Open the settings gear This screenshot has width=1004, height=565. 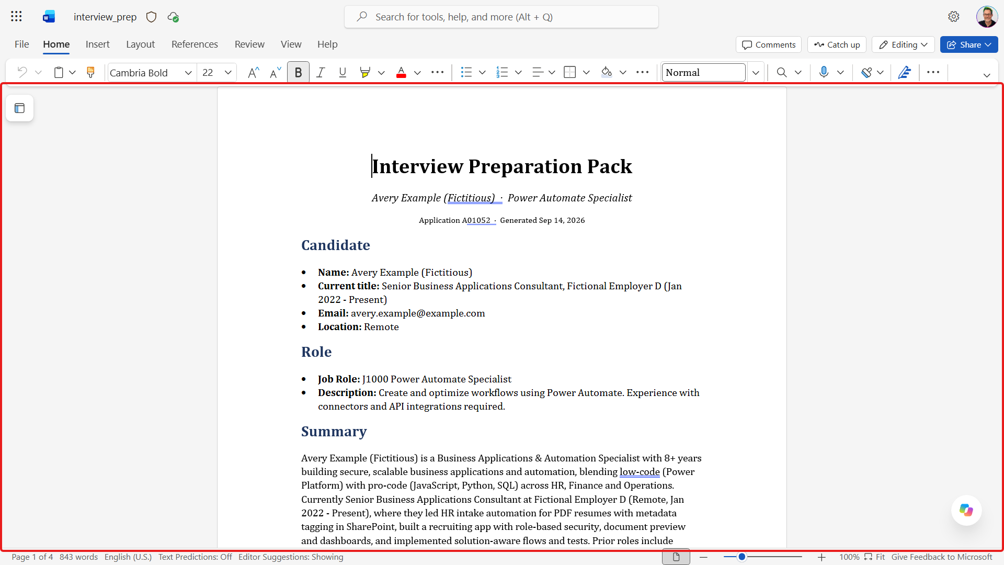tap(954, 17)
